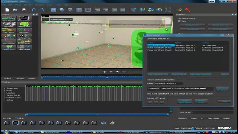Open the File menu

tap(4, 5)
